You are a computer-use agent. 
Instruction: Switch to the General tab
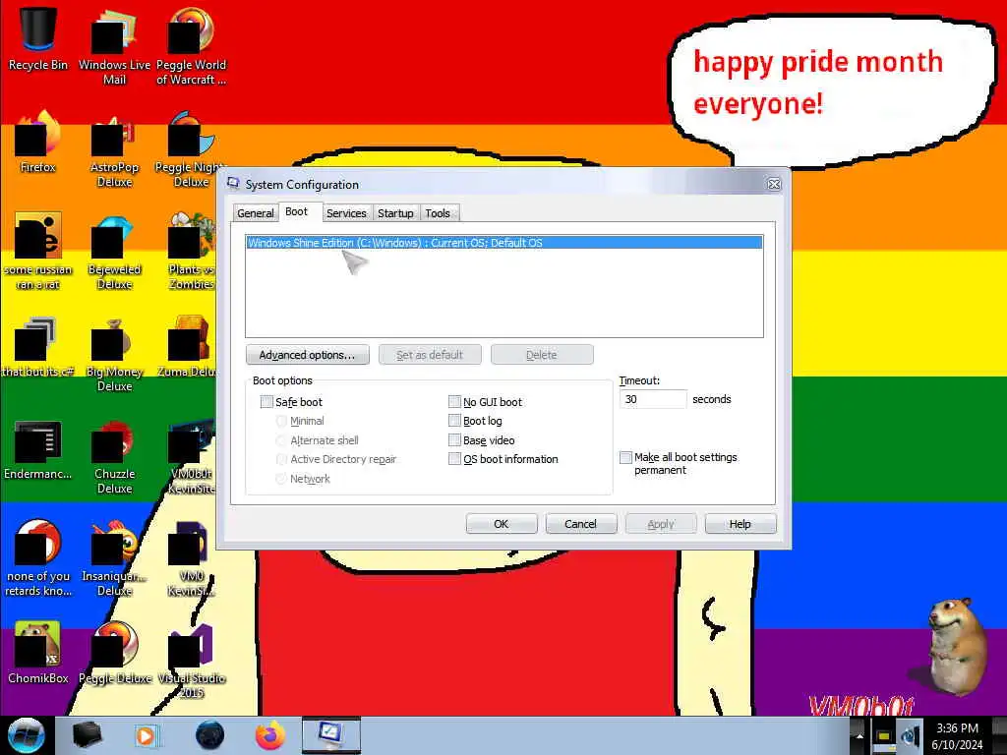[x=256, y=213]
